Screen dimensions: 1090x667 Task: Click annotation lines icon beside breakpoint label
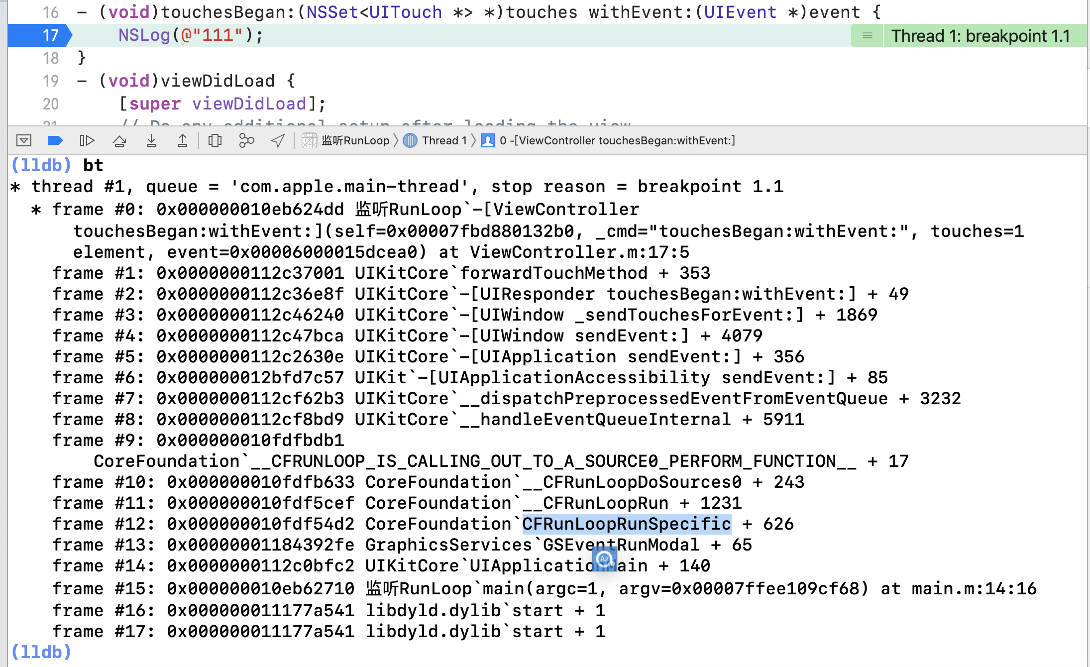click(867, 36)
